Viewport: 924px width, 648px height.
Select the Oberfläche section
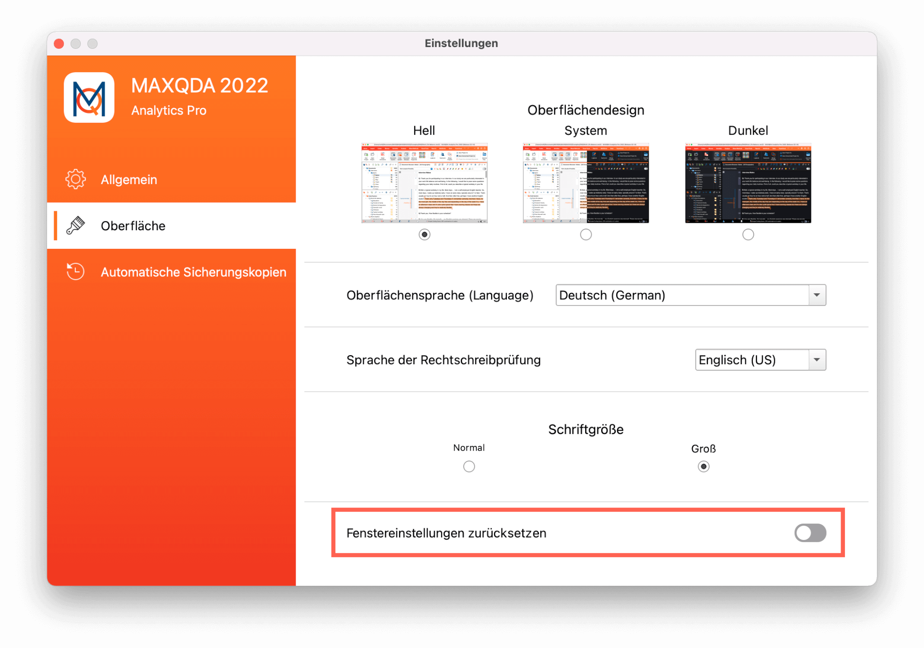[171, 226]
